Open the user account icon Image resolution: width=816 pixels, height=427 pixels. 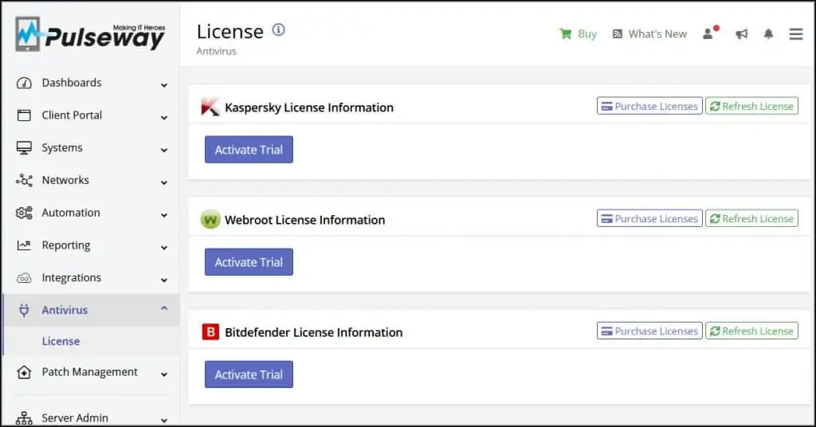click(x=710, y=33)
